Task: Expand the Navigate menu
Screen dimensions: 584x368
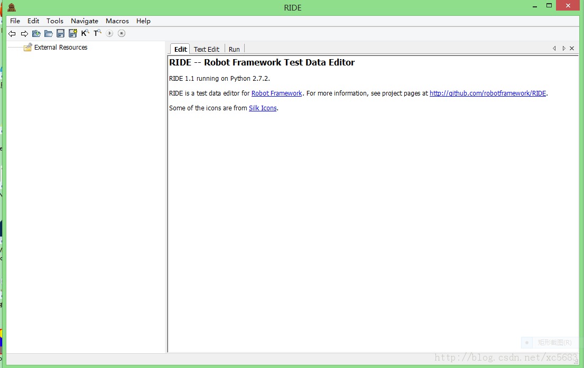Action: [85, 21]
